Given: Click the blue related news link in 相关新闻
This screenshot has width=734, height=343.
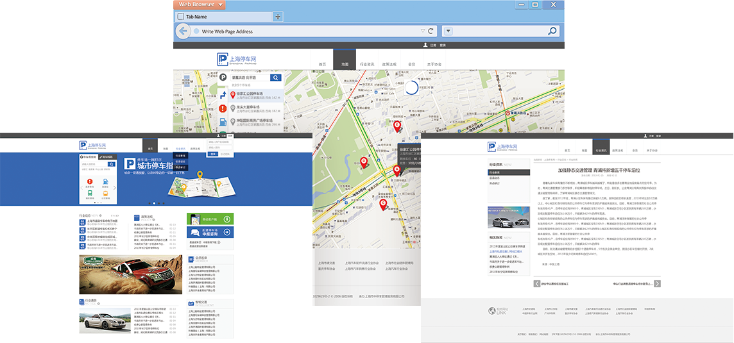Looking at the screenshot, I should pos(506,252).
